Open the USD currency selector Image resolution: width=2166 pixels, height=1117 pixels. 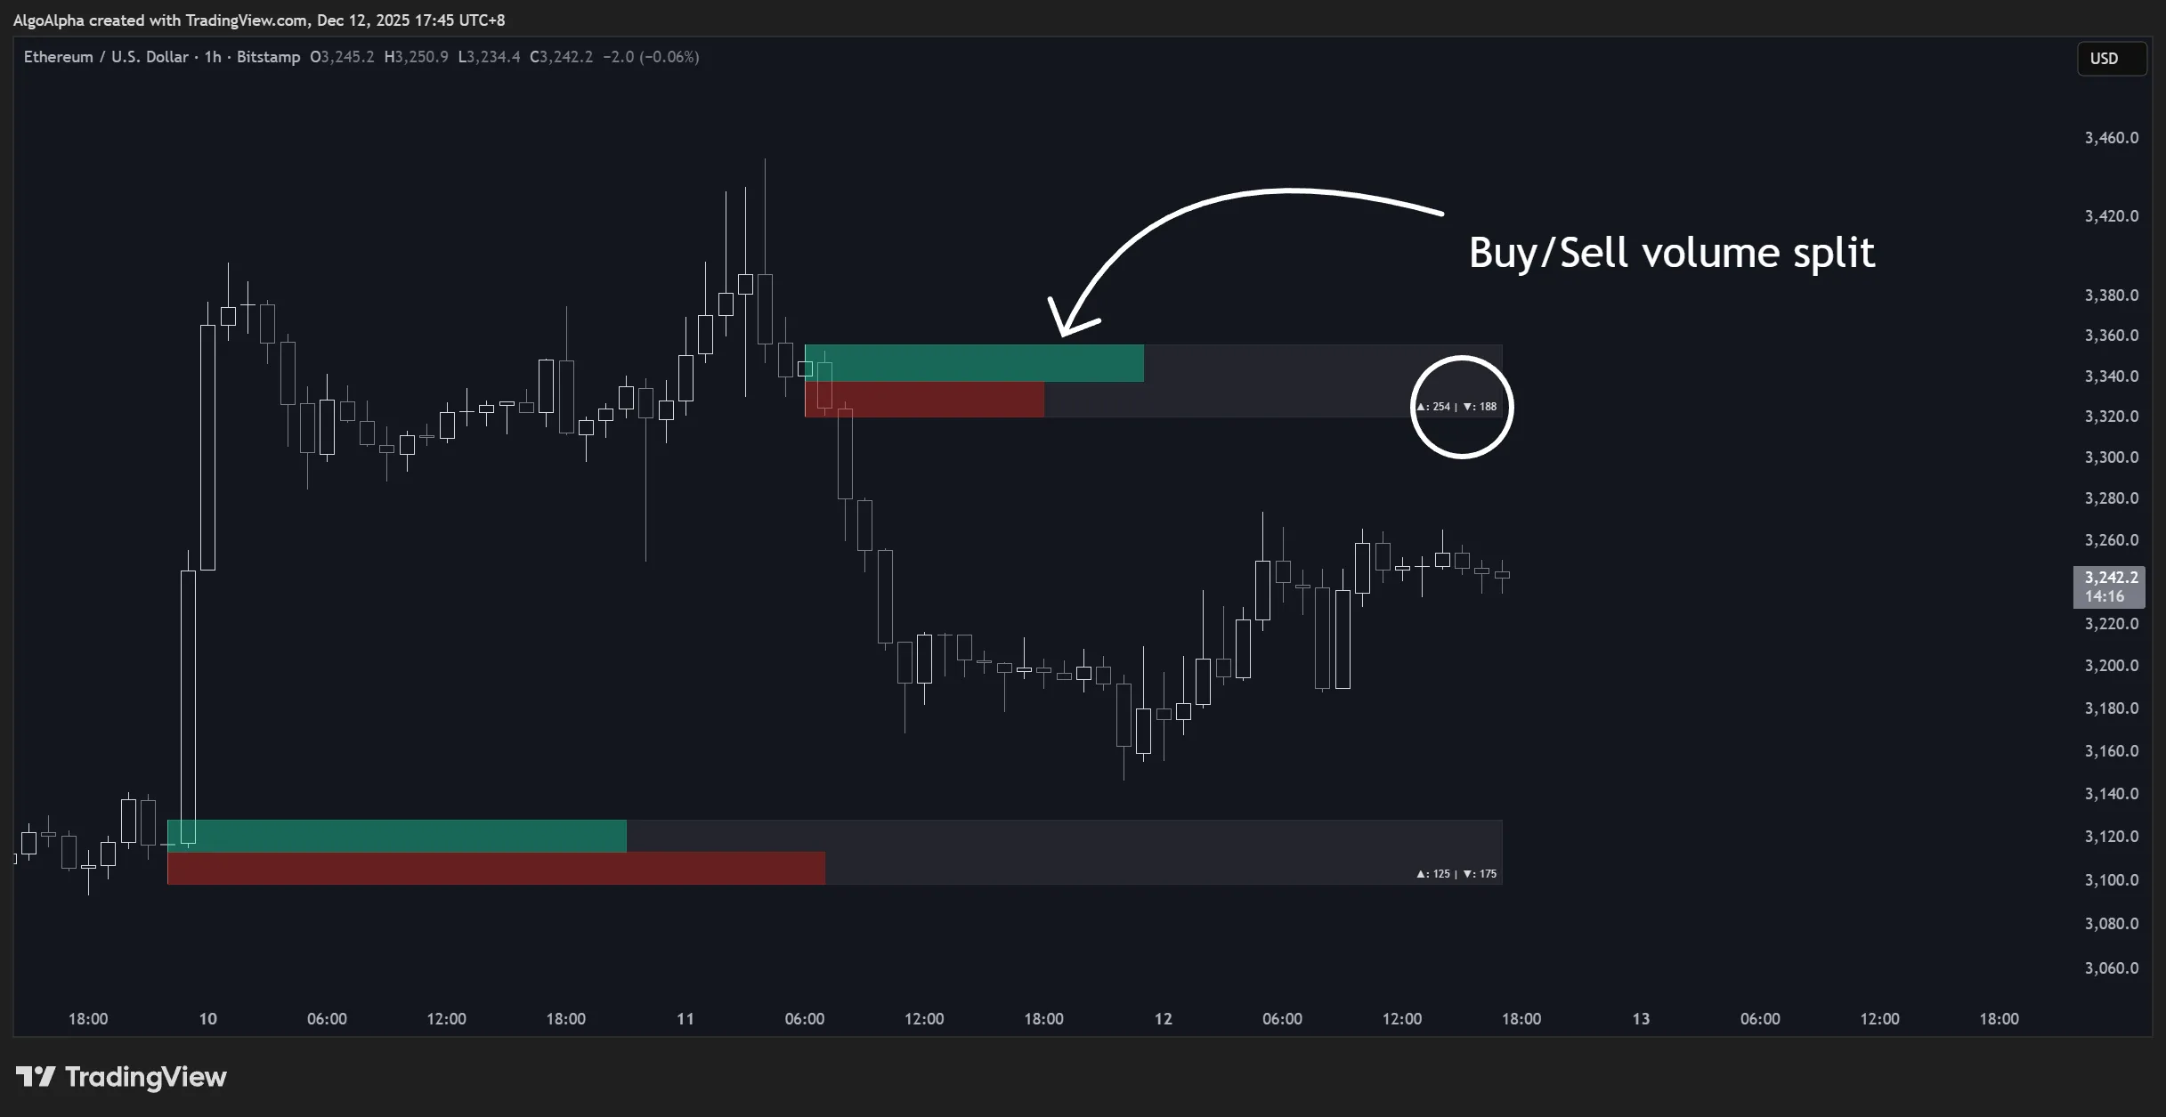click(2105, 59)
